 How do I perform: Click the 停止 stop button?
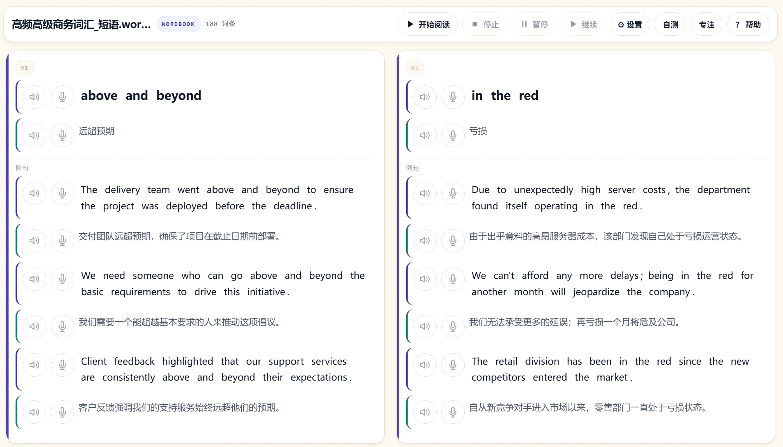(485, 24)
